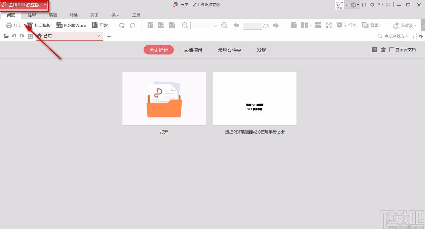Click the zoom in magnifier icon

point(224,25)
